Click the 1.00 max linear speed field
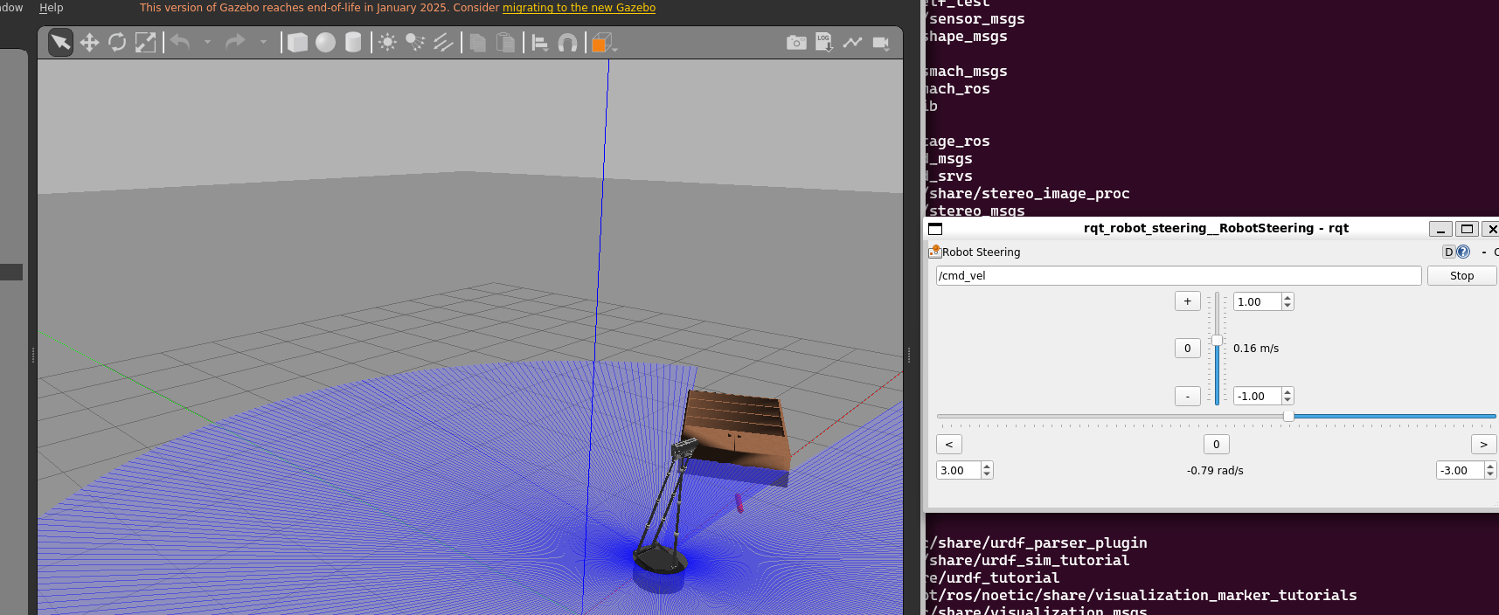 coord(1257,301)
